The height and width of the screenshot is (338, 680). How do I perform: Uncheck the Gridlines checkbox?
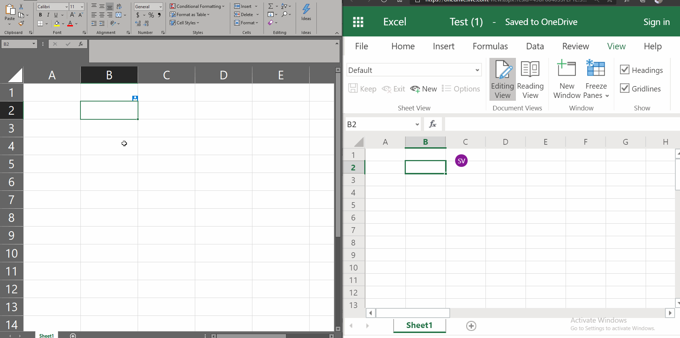click(625, 88)
